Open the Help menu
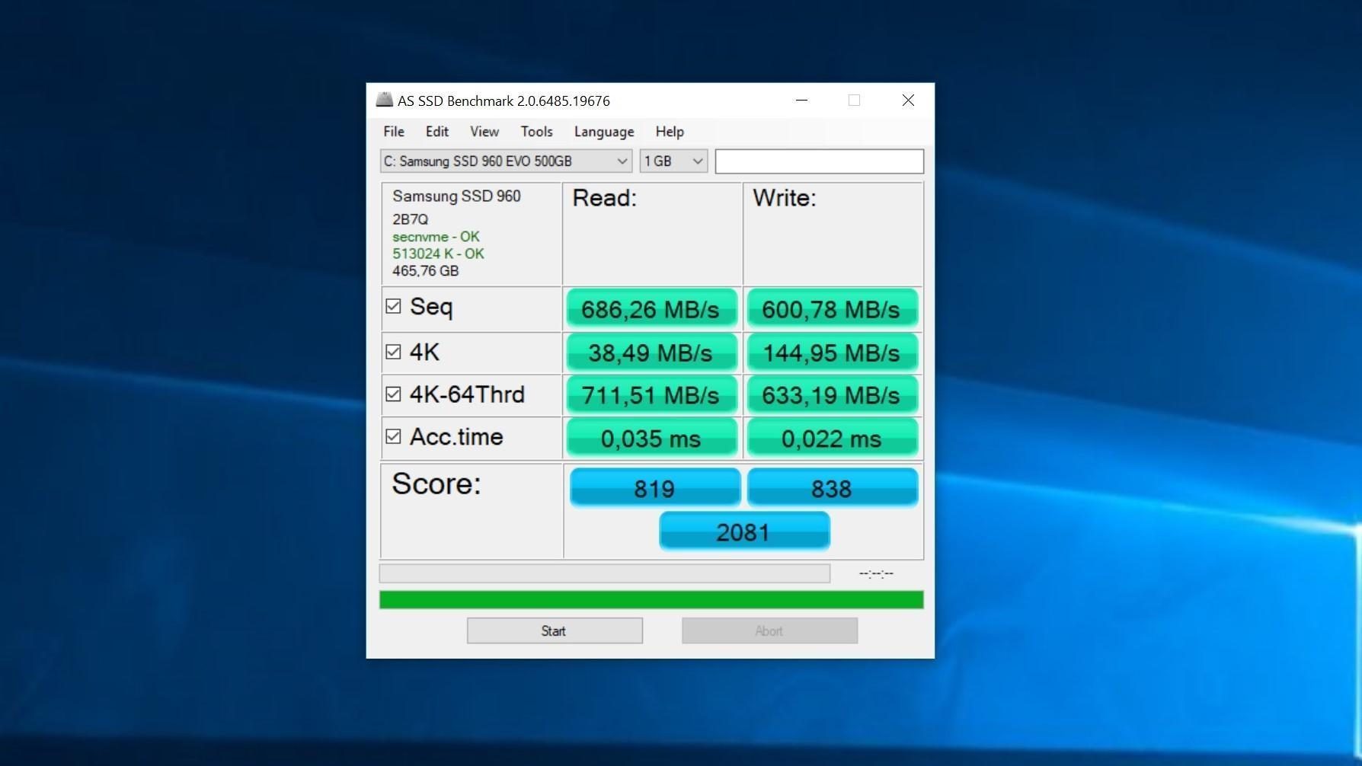1362x766 pixels. (x=670, y=132)
